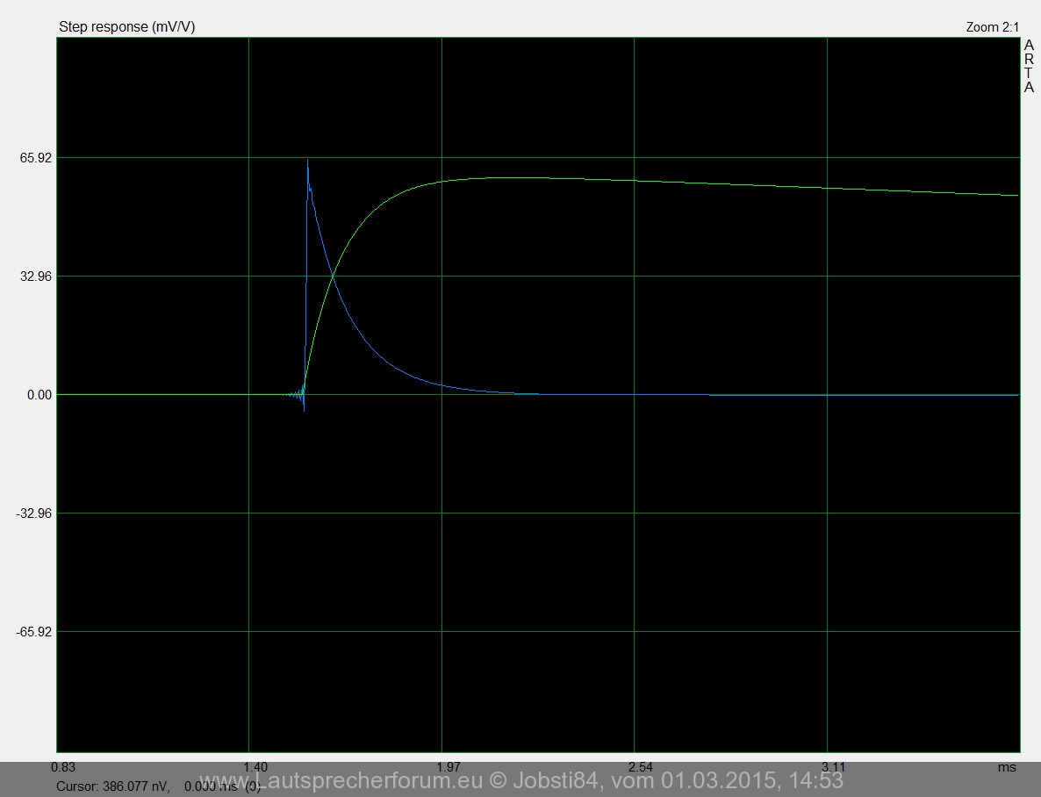Image resolution: width=1041 pixels, height=797 pixels.
Task: Click the 0.00 y-axis label
Action: pyautogui.click(x=39, y=395)
